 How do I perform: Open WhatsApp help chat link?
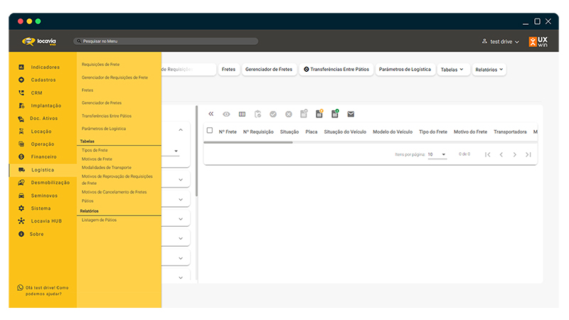point(43,291)
